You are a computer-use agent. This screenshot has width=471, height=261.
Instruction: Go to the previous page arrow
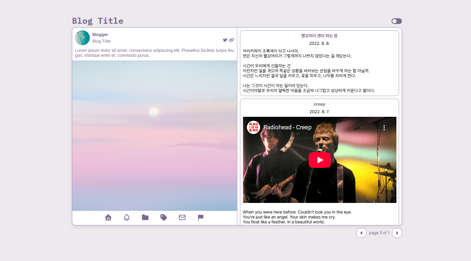click(x=361, y=233)
